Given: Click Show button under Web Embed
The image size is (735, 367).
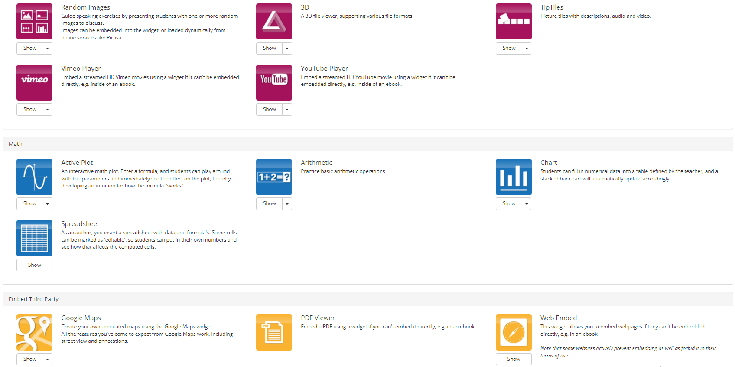Looking at the screenshot, I should coord(514,359).
